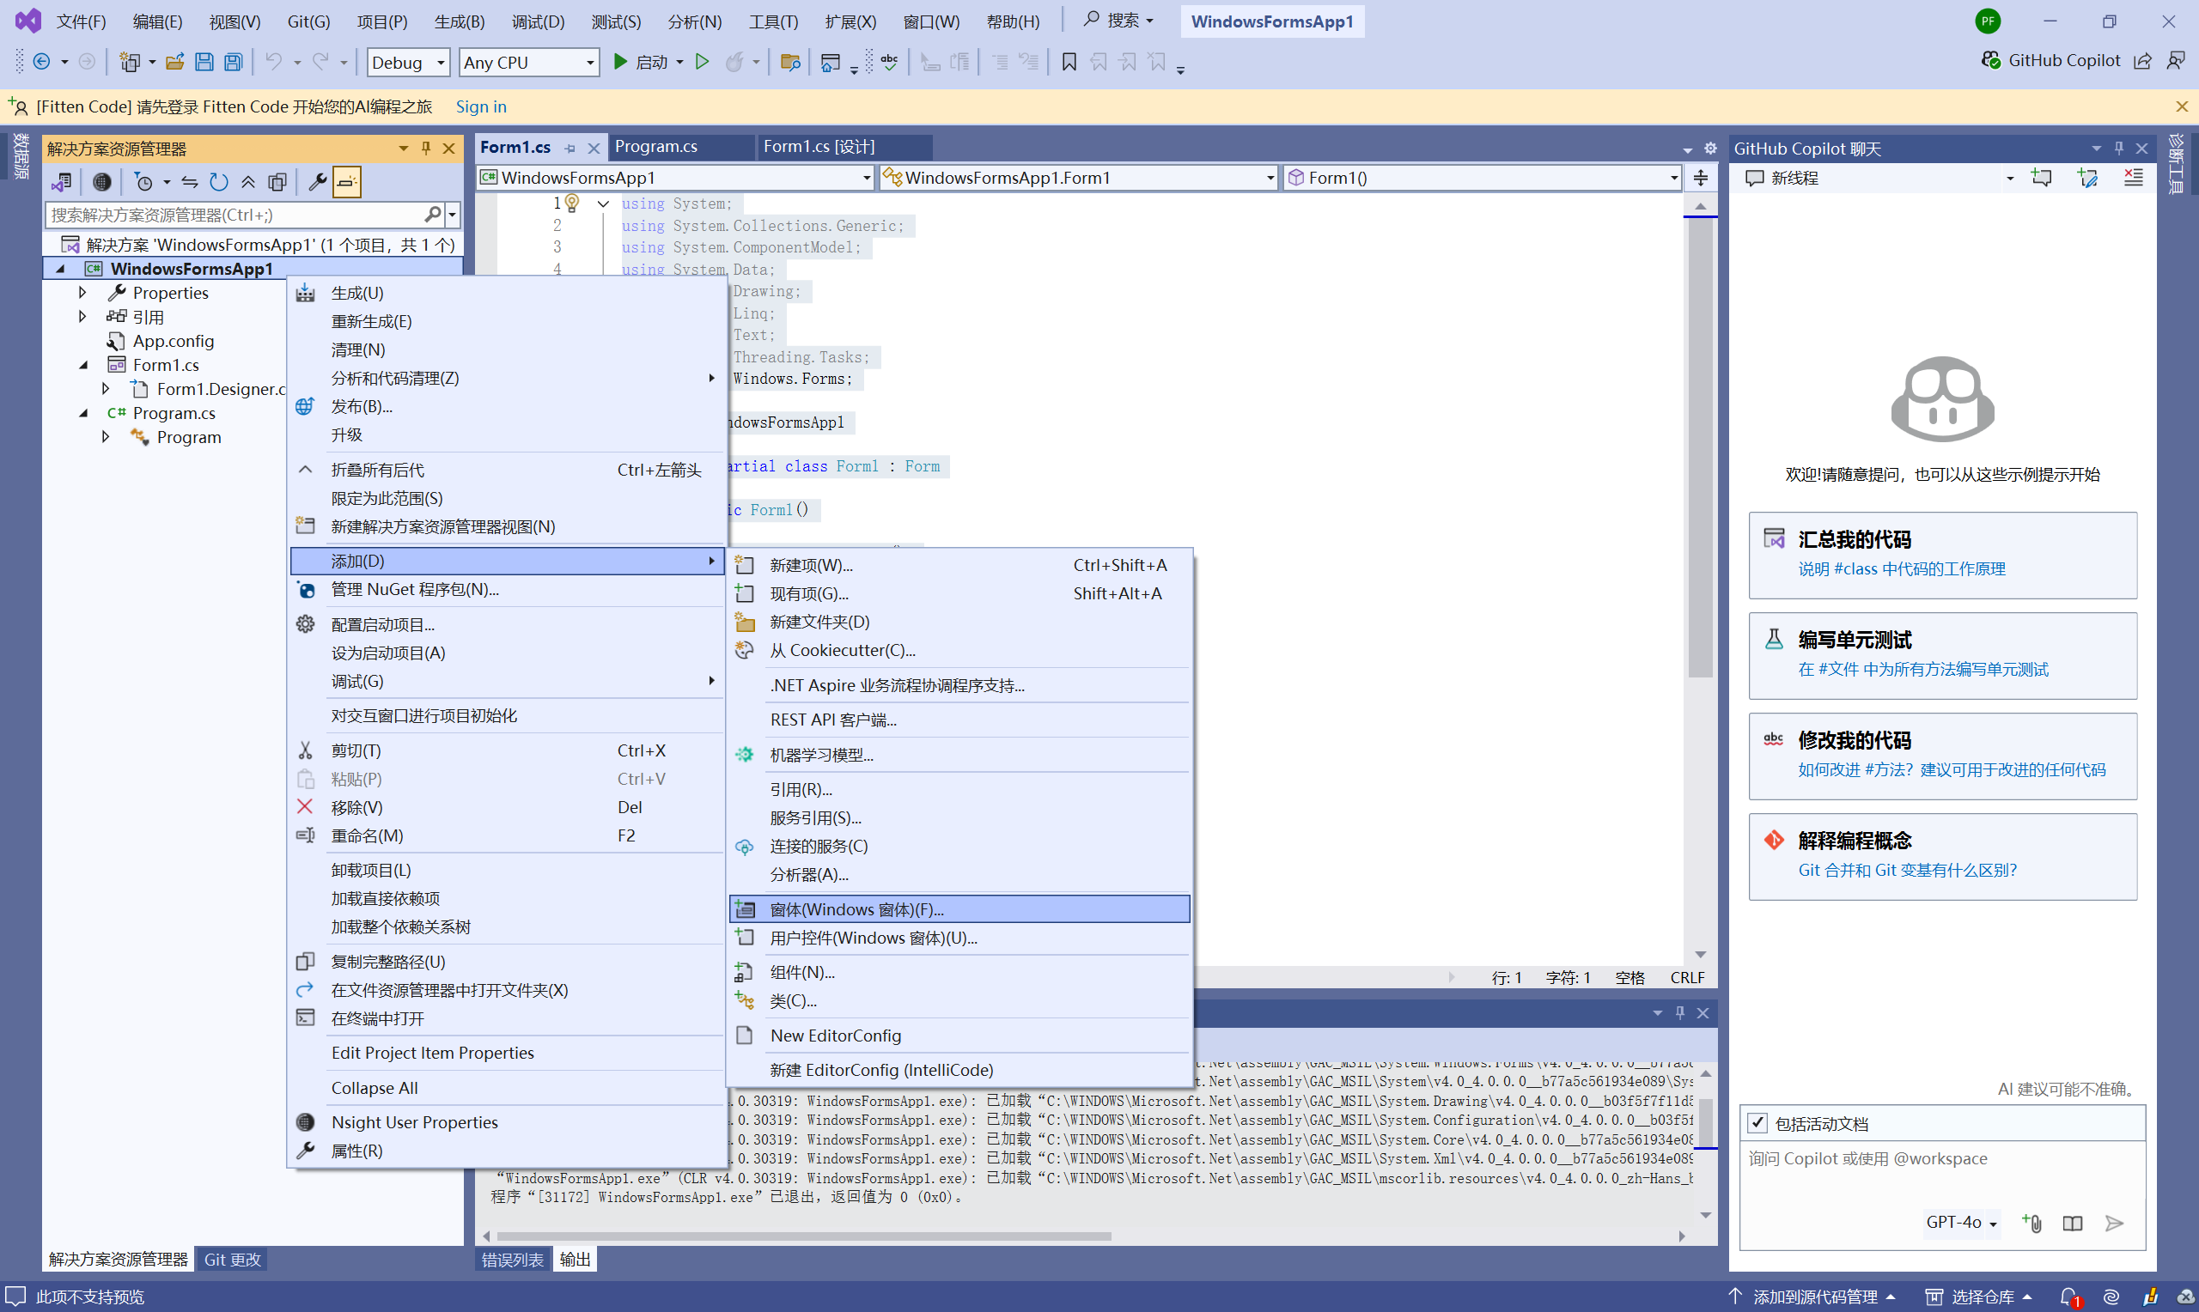Click the split editor icon beside Form1() dropdown
Image resolution: width=2199 pixels, height=1312 pixels.
(x=1700, y=178)
